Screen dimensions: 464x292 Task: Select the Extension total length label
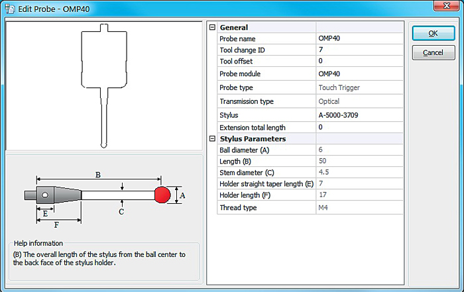coord(253,127)
